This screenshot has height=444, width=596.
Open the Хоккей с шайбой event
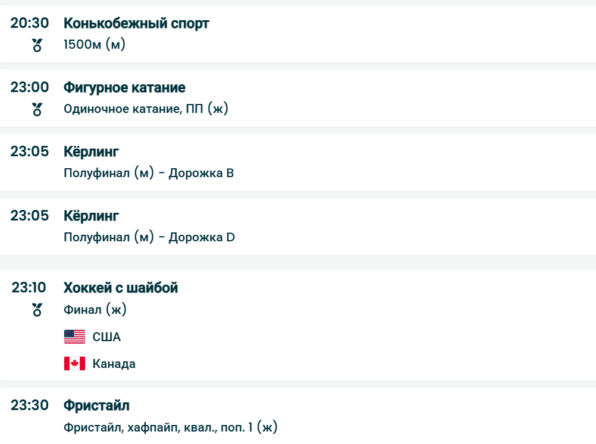click(x=121, y=288)
